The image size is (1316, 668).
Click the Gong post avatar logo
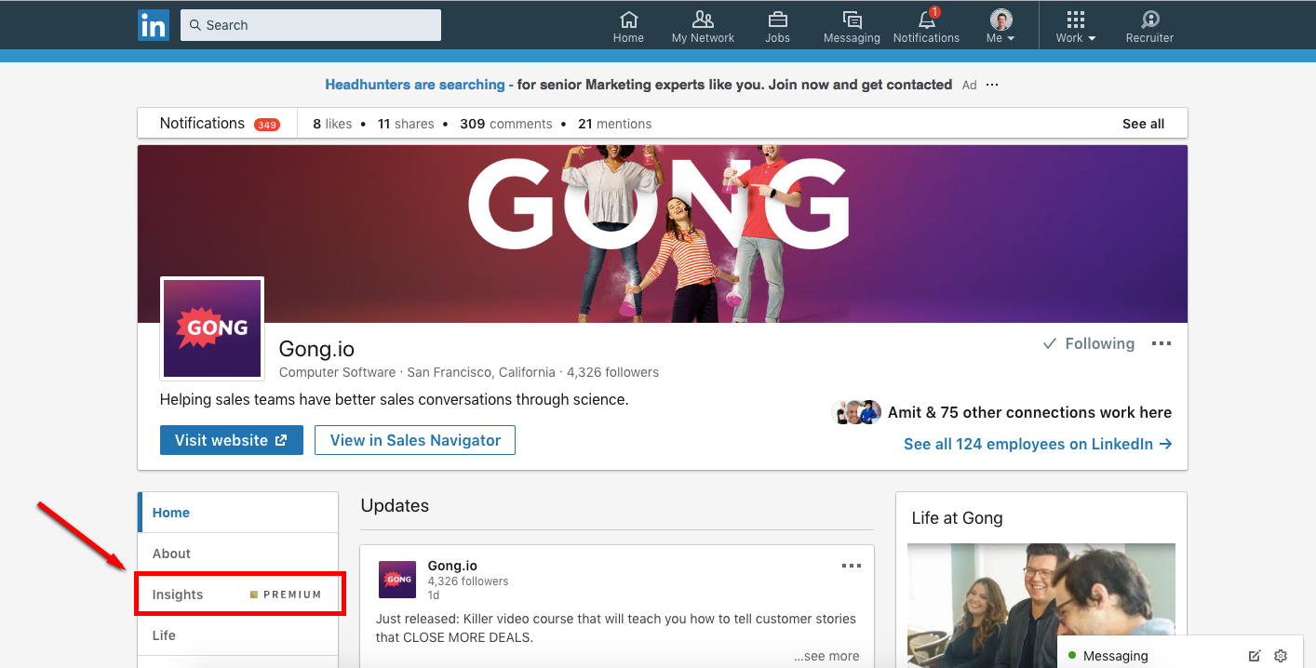[x=397, y=579]
